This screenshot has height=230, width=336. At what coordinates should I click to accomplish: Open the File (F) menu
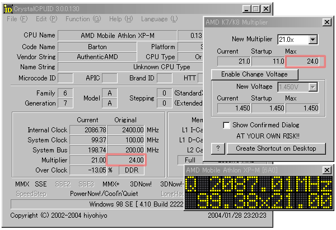click(17, 19)
